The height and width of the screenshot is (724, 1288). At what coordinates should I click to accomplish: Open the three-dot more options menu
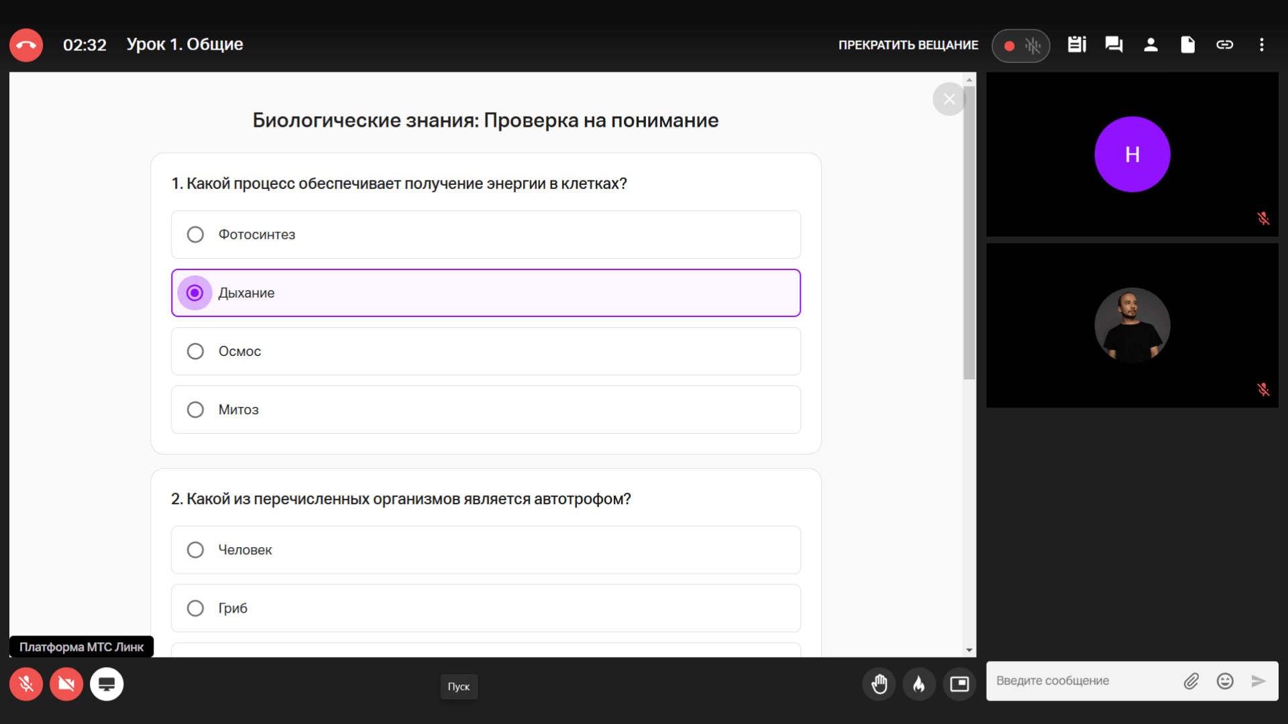[x=1261, y=45]
